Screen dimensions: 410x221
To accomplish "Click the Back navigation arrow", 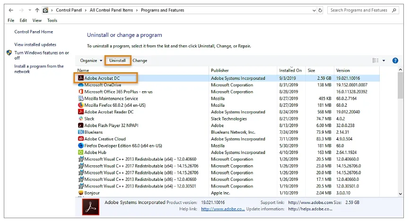I will coord(11,10).
